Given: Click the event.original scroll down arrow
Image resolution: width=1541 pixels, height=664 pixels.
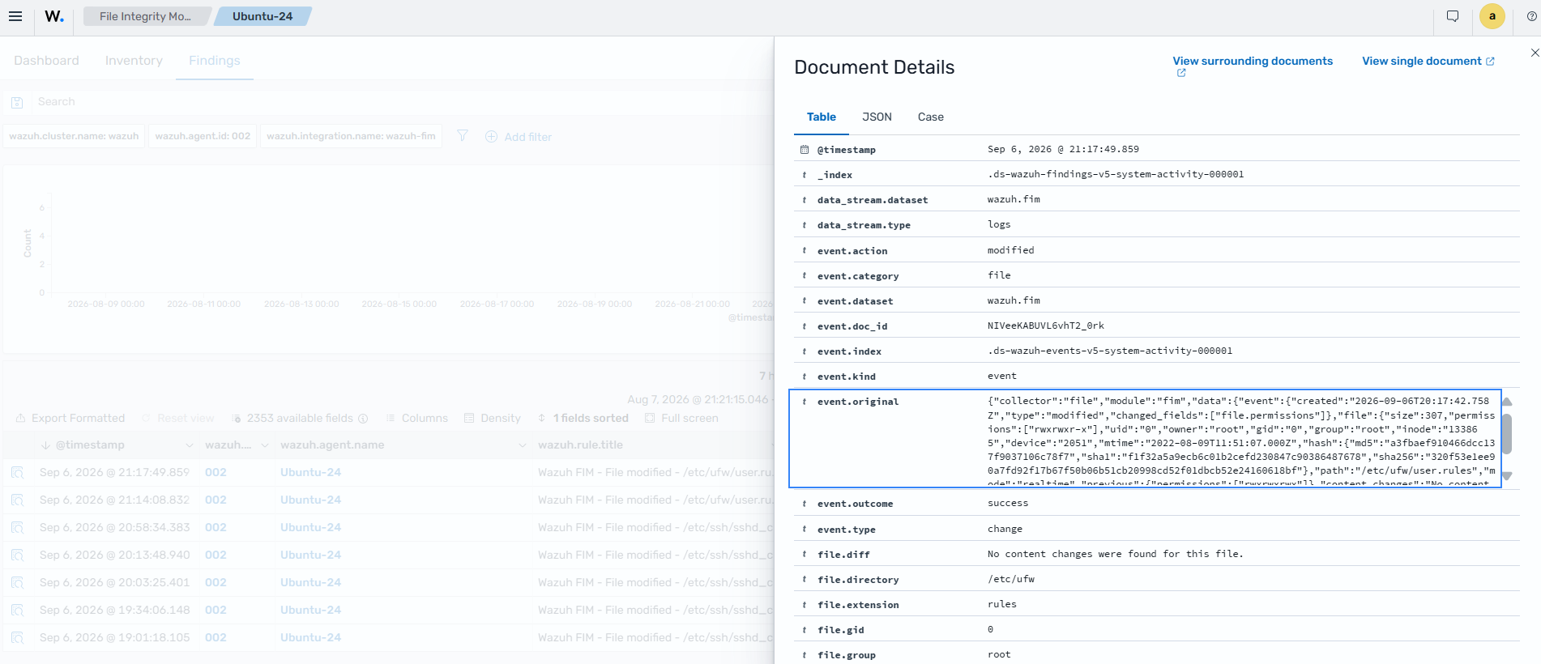Looking at the screenshot, I should 1507,476.
